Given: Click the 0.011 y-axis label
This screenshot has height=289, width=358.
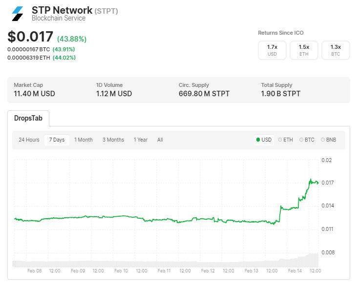Looking at the screenshot, I should click(x=327, y=229).
